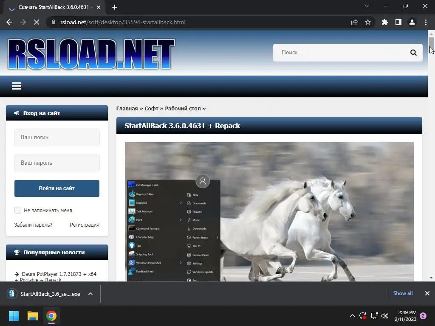Open the Windows Start menu

tap(14, 316)
